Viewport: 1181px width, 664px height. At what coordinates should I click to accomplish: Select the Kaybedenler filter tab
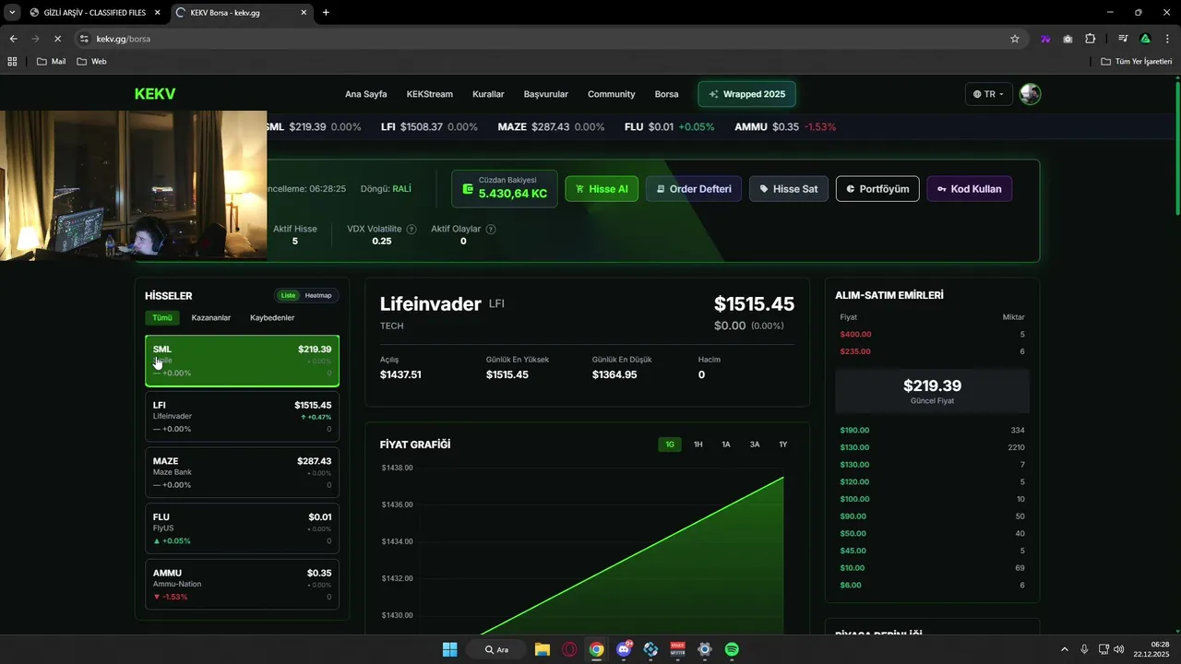click(x=272, y=318)
